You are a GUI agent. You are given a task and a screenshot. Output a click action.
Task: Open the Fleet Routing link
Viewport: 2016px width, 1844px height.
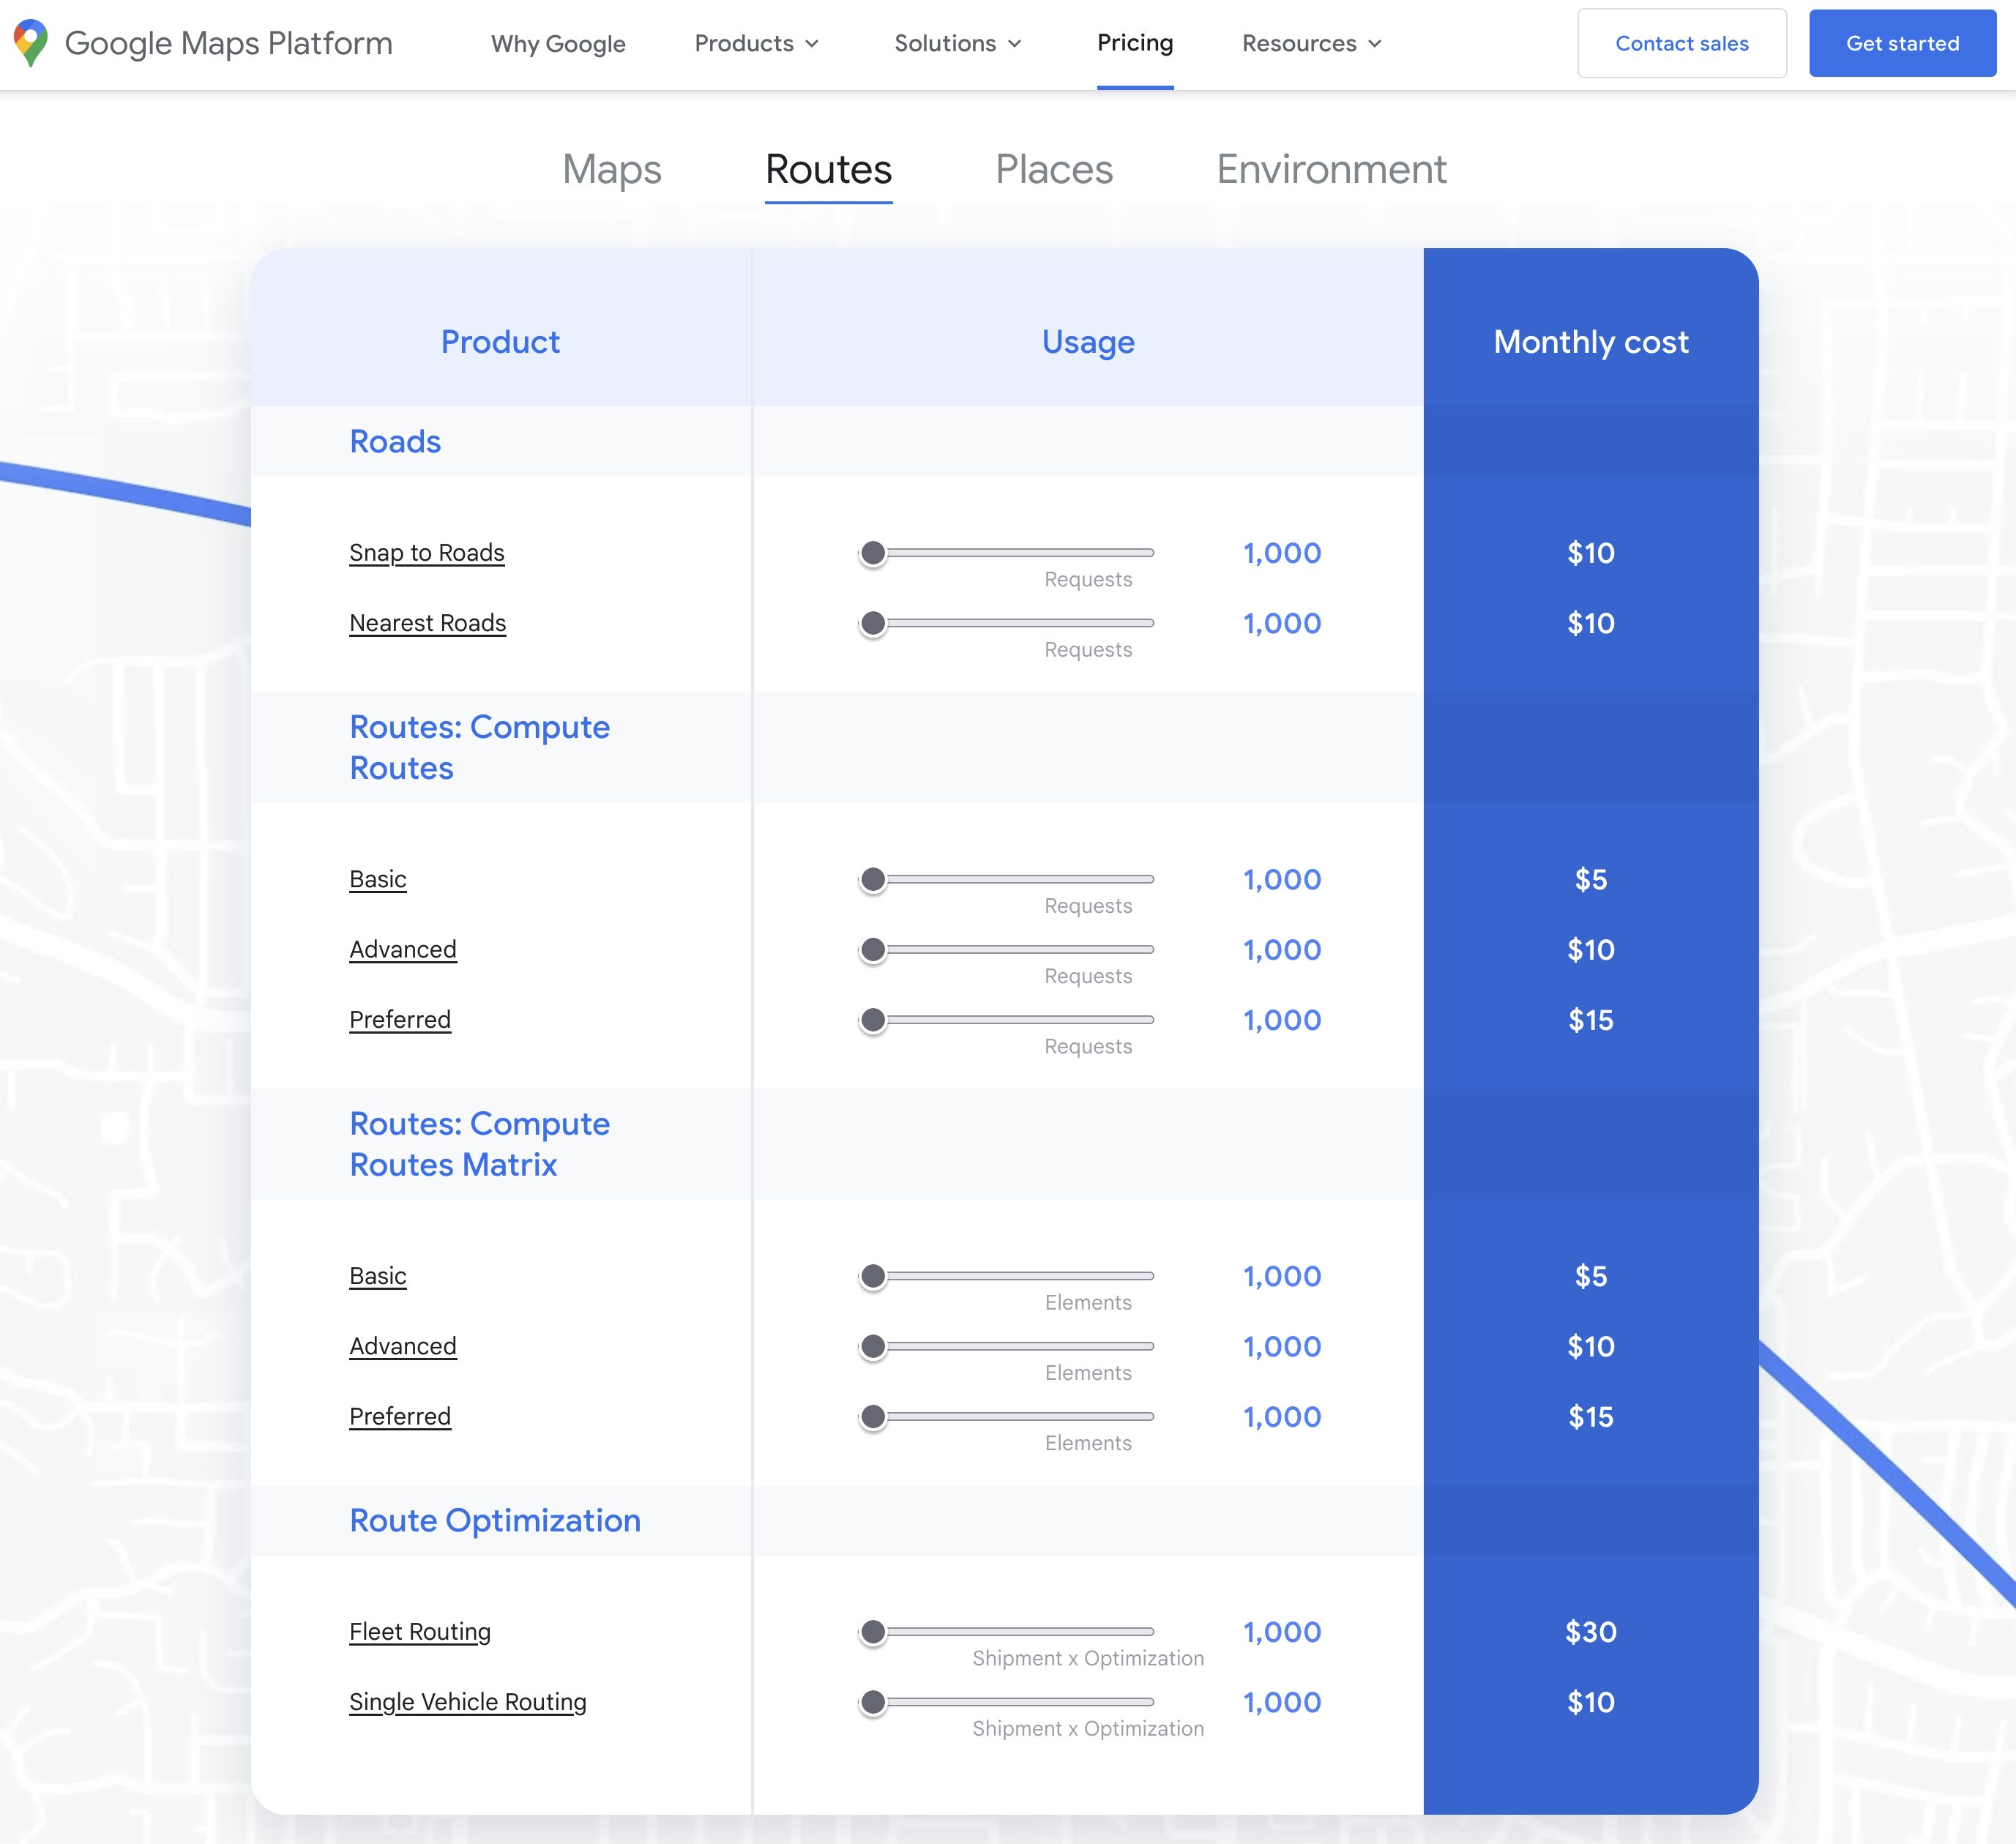tap(420, 1632)
